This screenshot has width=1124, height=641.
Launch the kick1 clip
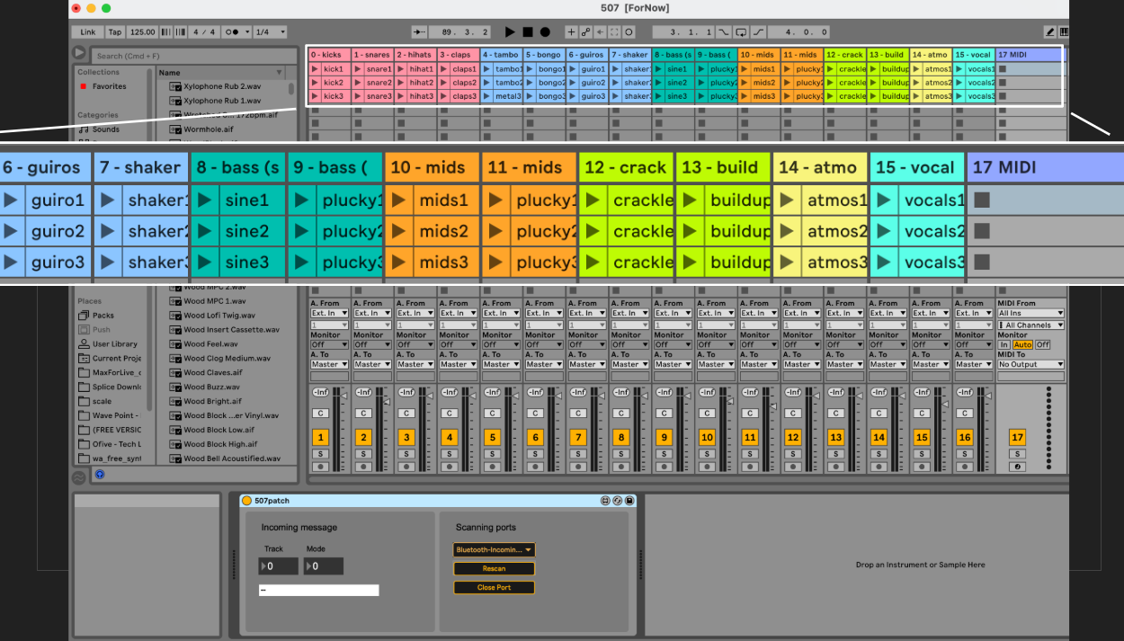coord(315,68)
